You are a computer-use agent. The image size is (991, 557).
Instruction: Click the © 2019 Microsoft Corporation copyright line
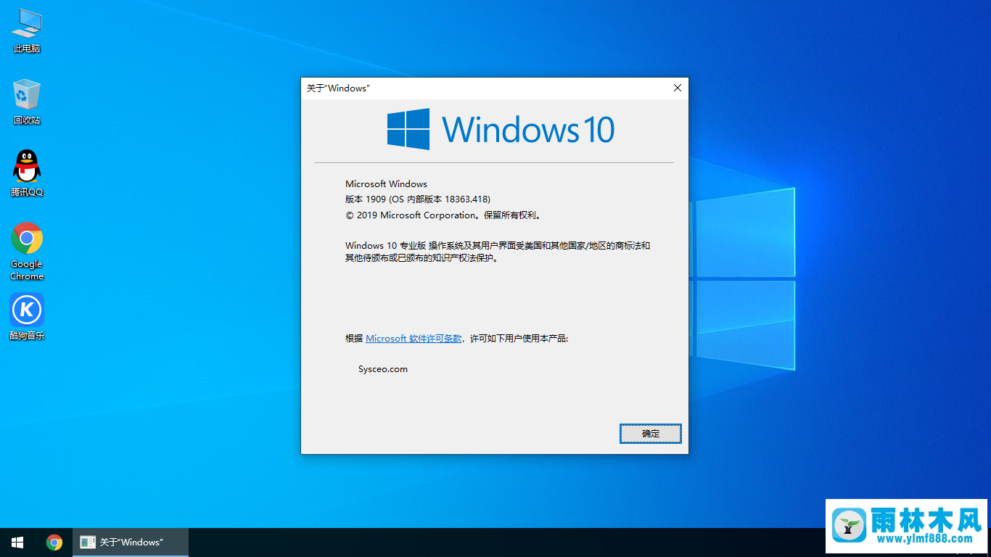click(x=443, y=215)
